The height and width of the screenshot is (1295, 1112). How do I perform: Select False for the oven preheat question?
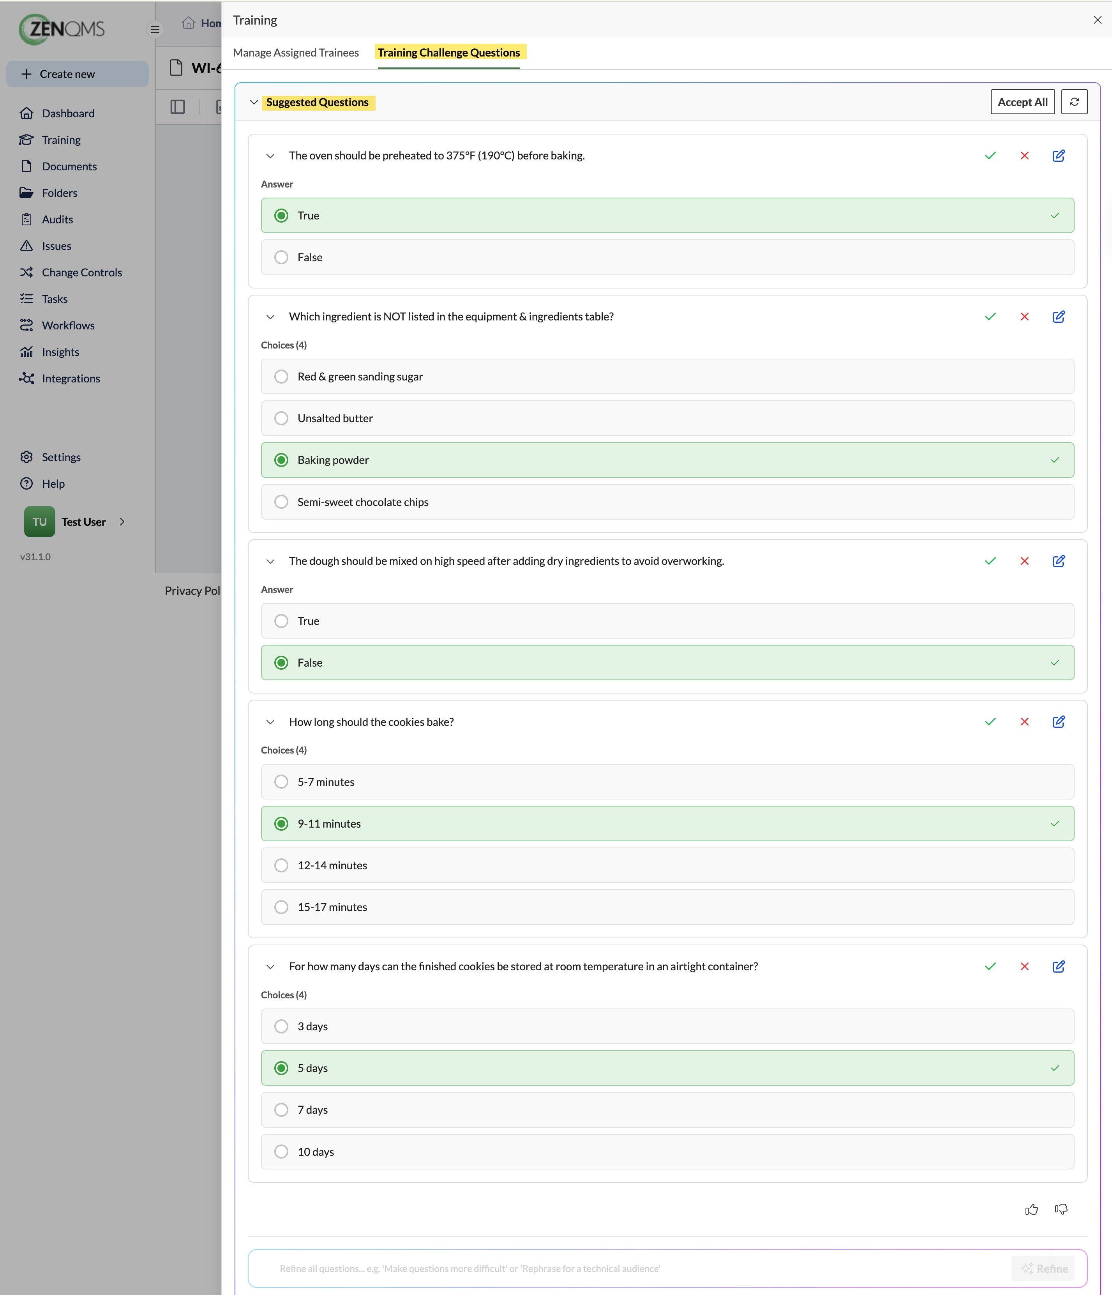[667, 258]
